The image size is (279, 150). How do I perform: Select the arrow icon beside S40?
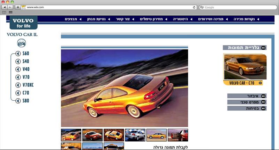click(x=18, y=61)
